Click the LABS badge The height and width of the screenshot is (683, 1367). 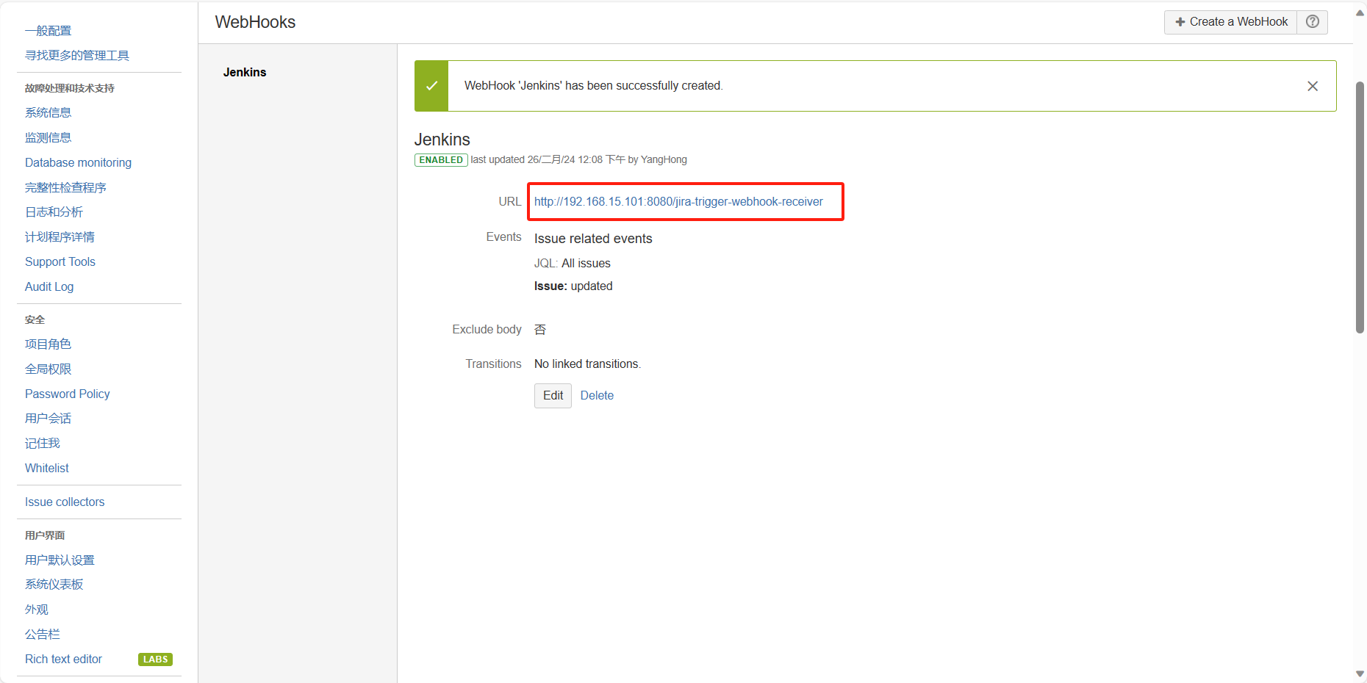click(x=155, y=659)
